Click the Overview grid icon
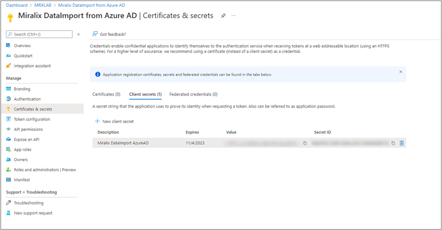The height and width of the screenshot is (230, 442). (x=8, y=46)
